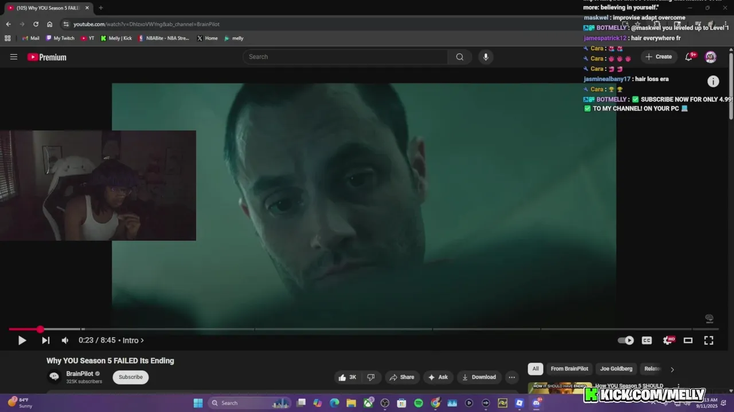The image size is (734, 412).
Task: Play the paused video
Action: tap(22, 340)
